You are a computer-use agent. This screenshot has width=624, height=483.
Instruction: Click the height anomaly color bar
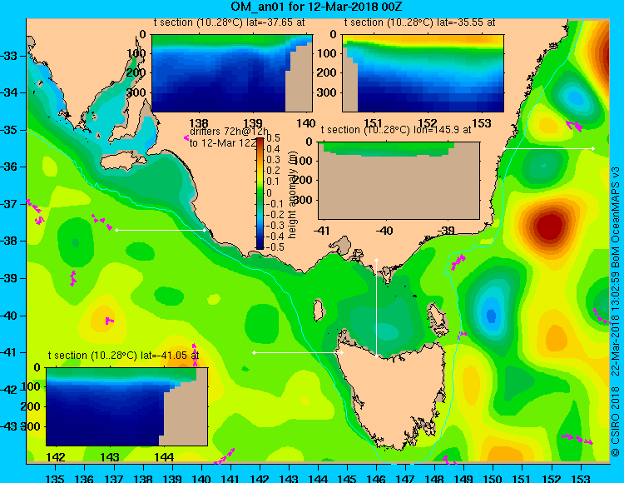tap(260, 193)
